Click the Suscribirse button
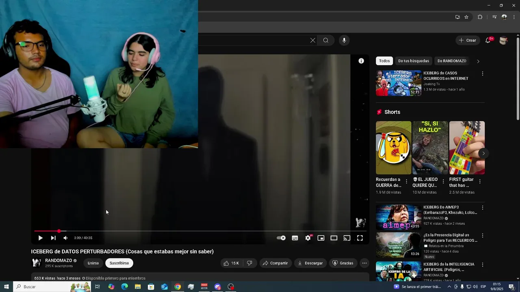520x292 pixels. [119, 263]
